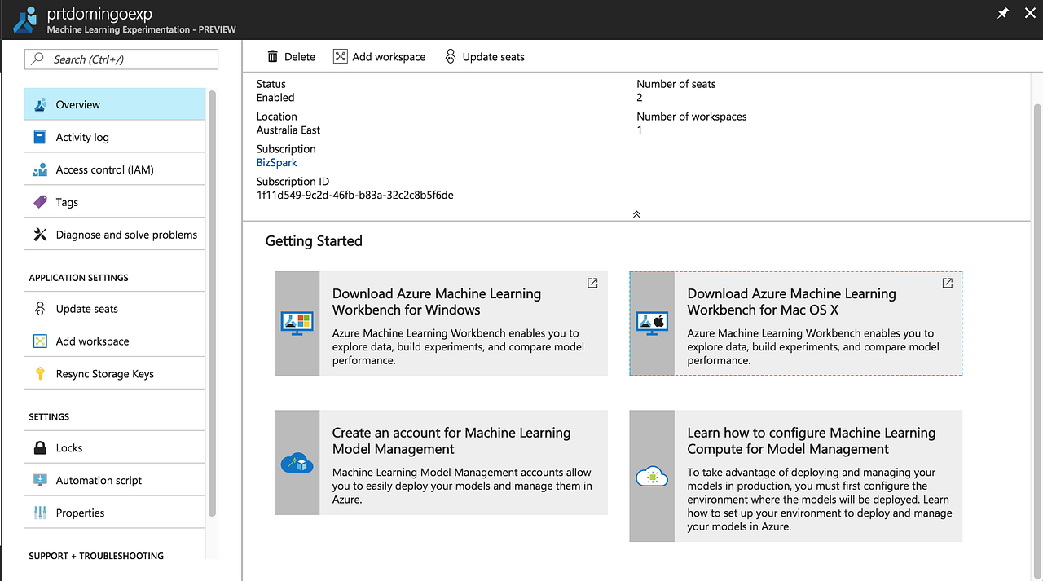Click the Access control (IAM) icon
The image size is (1043, 581).
click(39, 169)
